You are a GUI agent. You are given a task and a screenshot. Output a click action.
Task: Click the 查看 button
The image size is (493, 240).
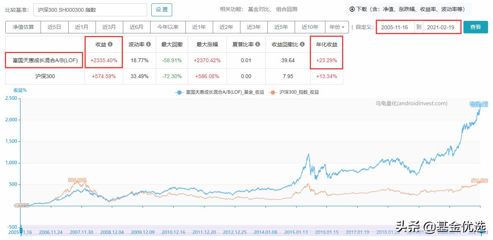coord(475,27)
